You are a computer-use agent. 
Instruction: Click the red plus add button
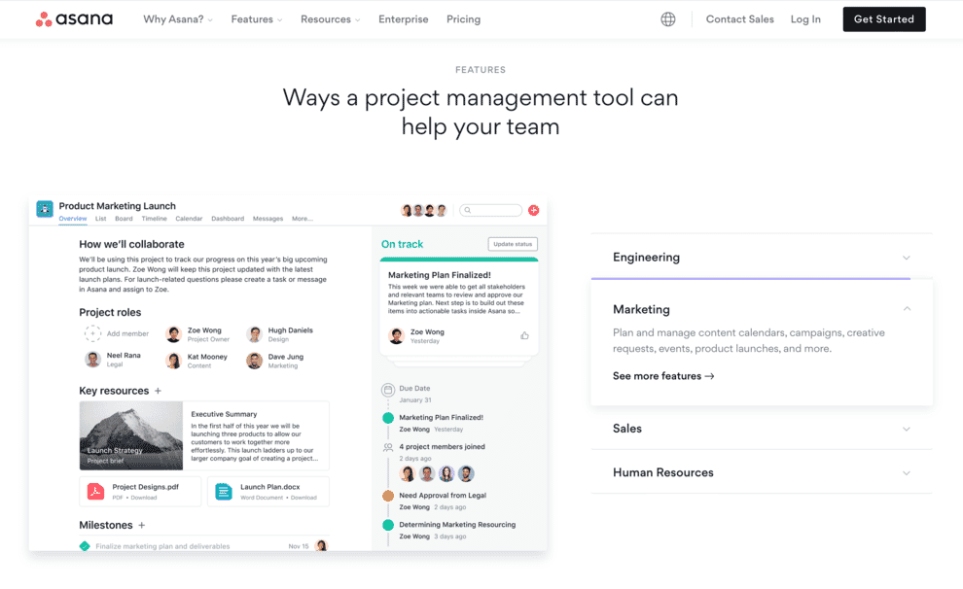pyautogui.click(x=533, y=210)
